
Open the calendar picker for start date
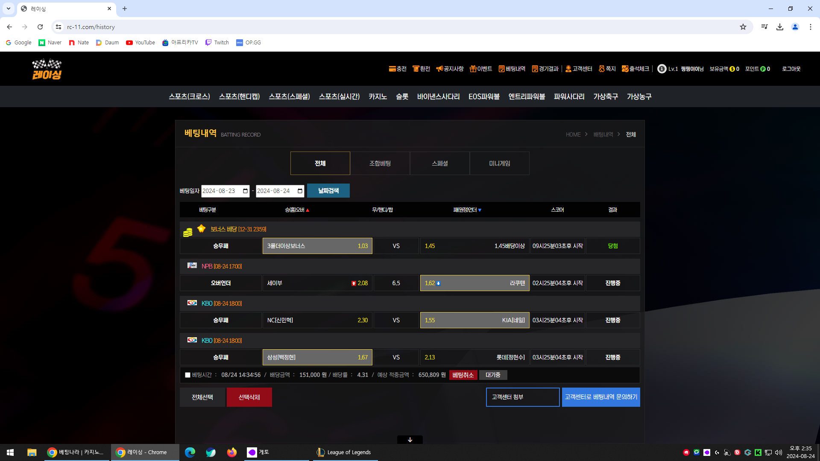coord(245,191)
